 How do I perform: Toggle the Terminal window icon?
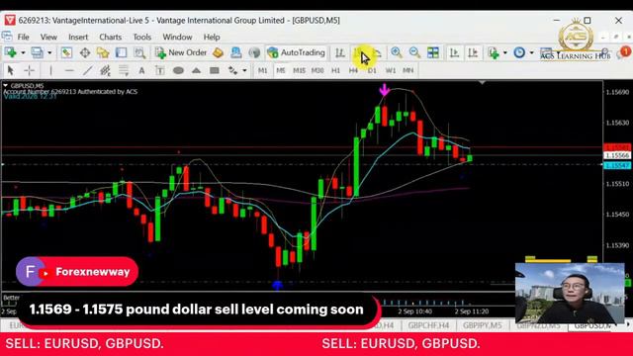(x=121, y=52)
